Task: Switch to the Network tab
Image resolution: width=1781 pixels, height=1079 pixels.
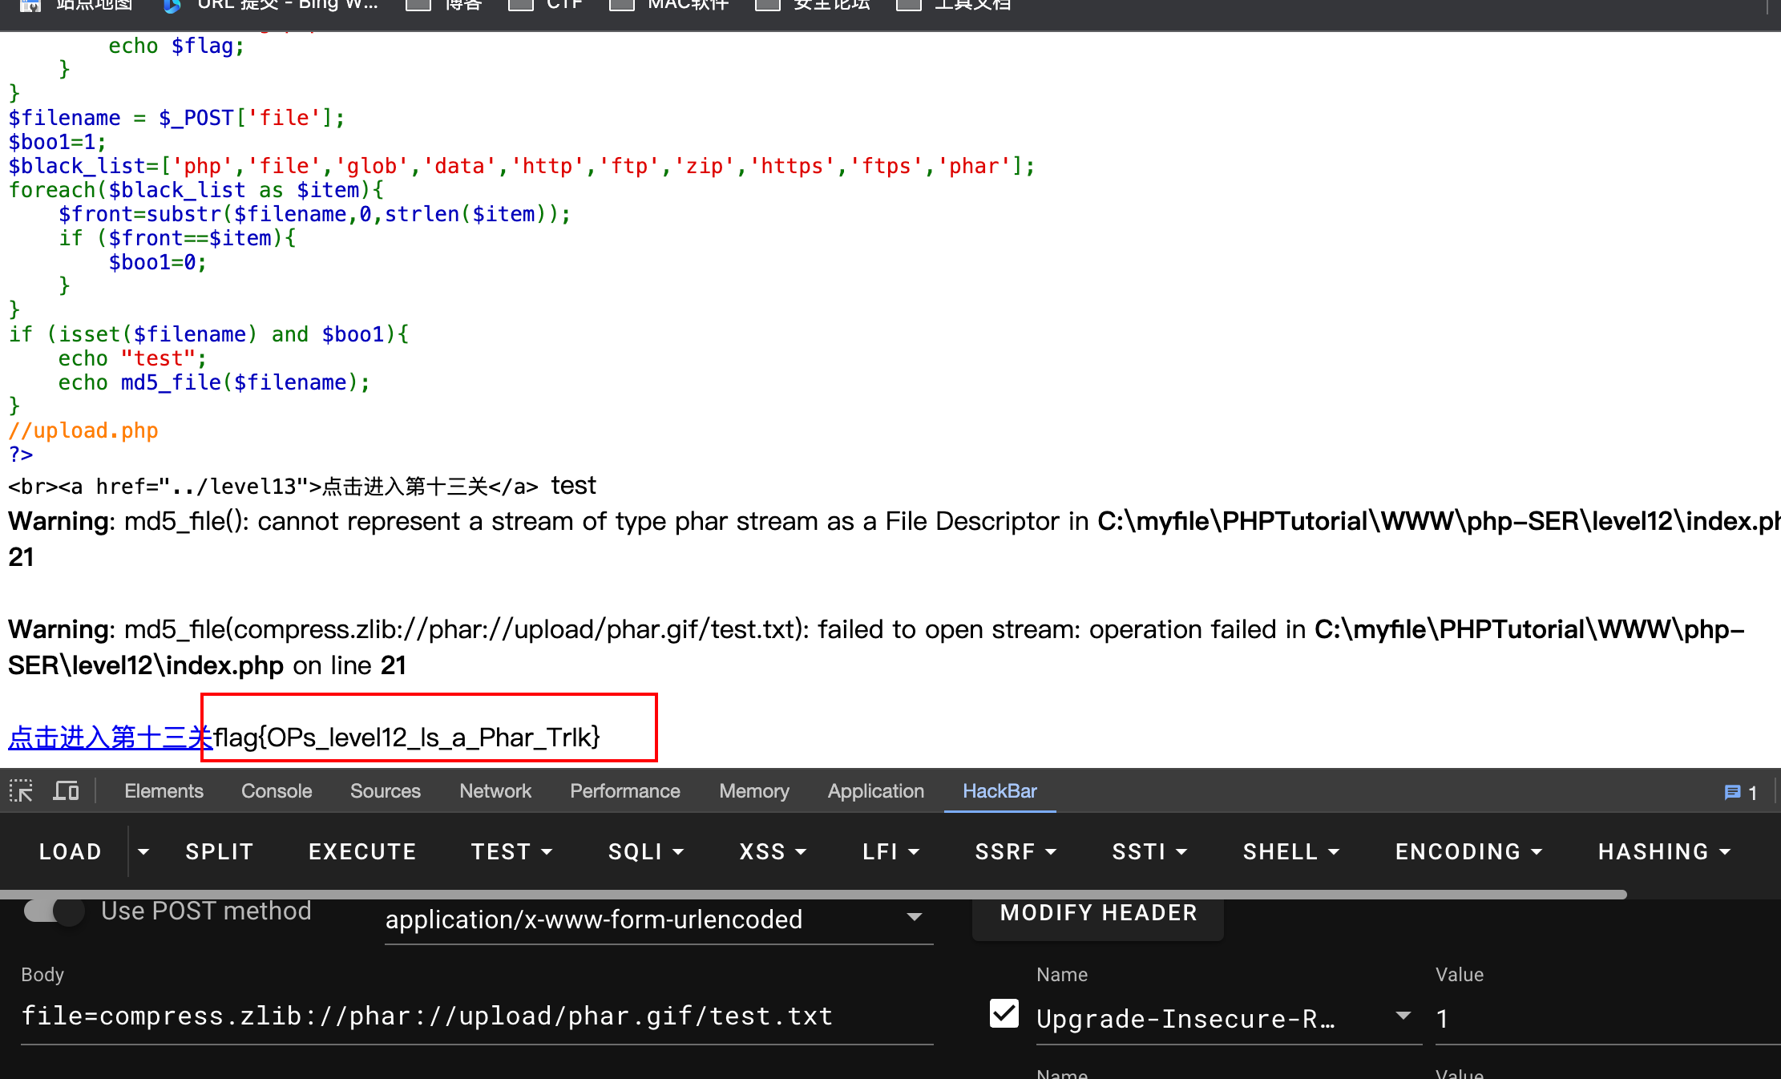Action: [x=495, y=791]
